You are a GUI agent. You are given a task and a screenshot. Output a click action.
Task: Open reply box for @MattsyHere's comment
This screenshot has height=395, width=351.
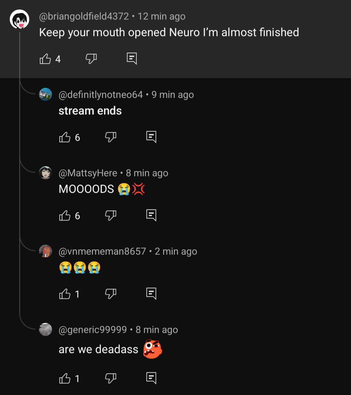[151, 215]
